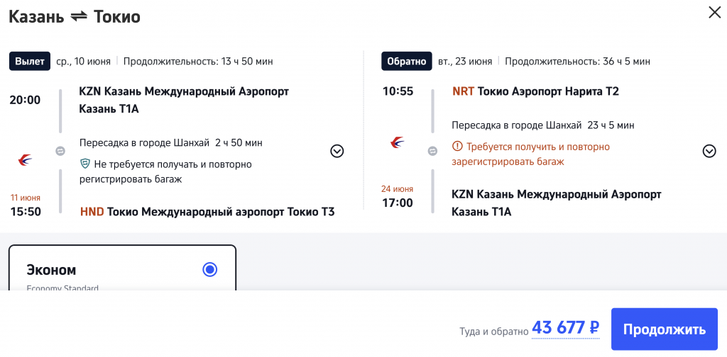Click the outbound China Eastern airline logo
This screenshot has width=727, height=357.
coord(25,160)
